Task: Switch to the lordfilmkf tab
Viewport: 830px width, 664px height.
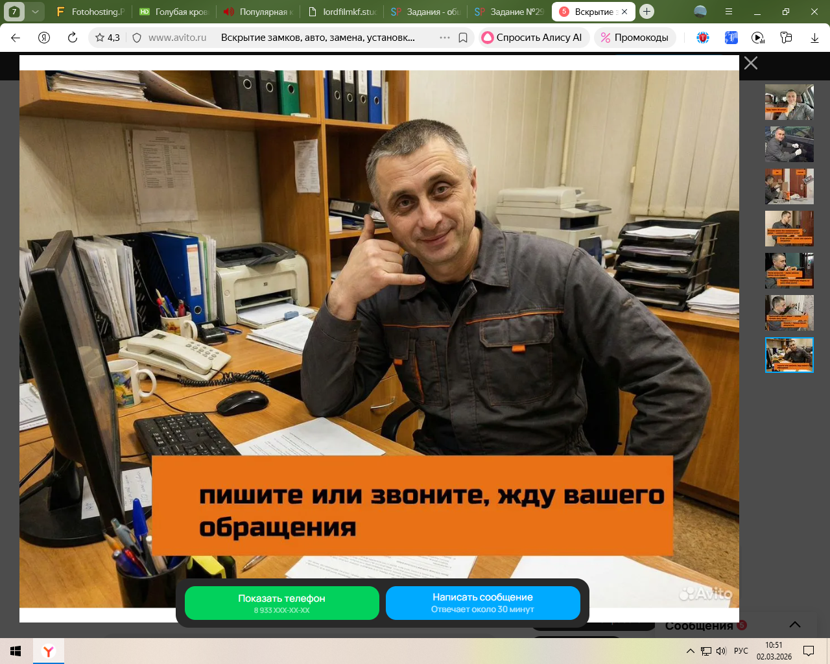Action: 342,12
